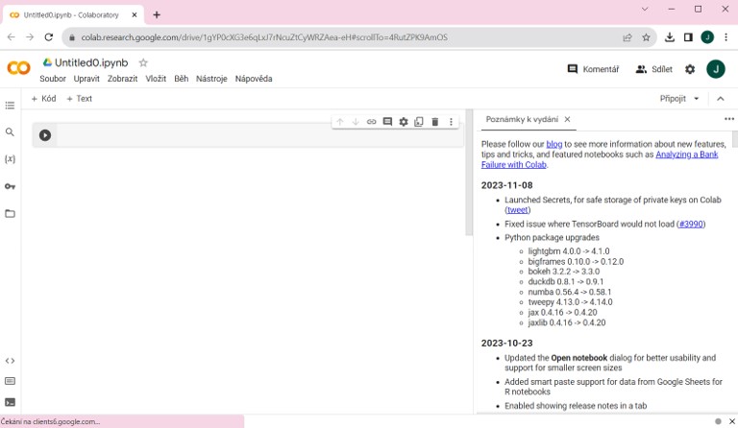This screenshot has height=428, width=738.
Task: Run the code cell
Action: tap(45, 135)
